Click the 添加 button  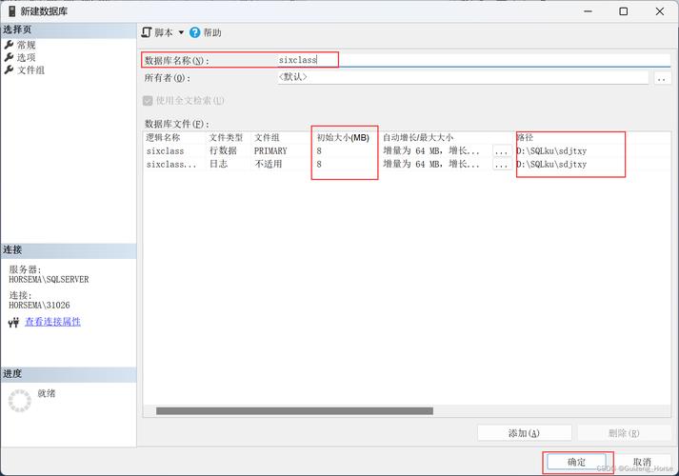[525, 433]
